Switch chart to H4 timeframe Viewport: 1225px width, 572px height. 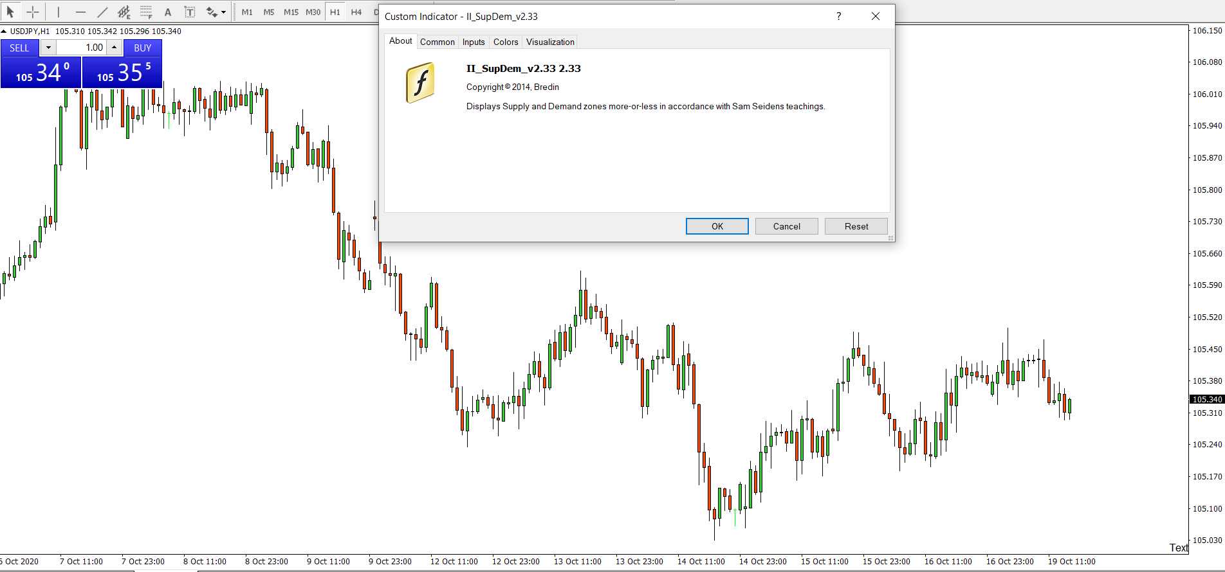coord(356,12)
